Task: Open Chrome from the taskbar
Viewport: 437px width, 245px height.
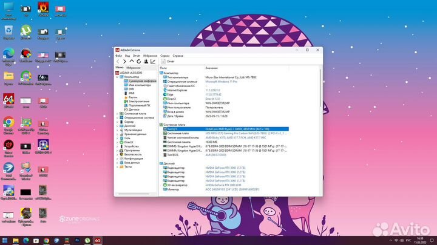Action: [x=46, y=240]
